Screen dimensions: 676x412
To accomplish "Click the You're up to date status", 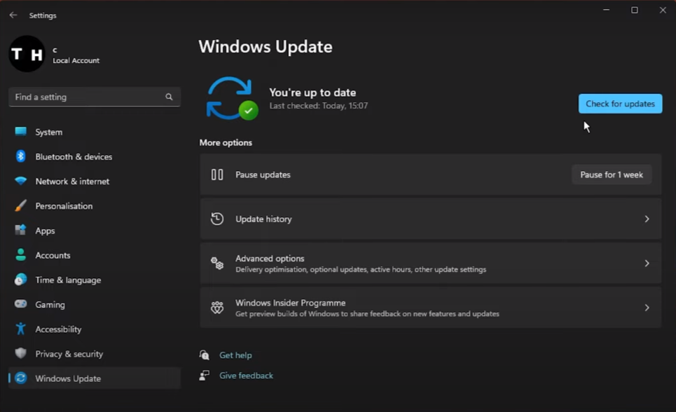I will click(x=312, y=92).
